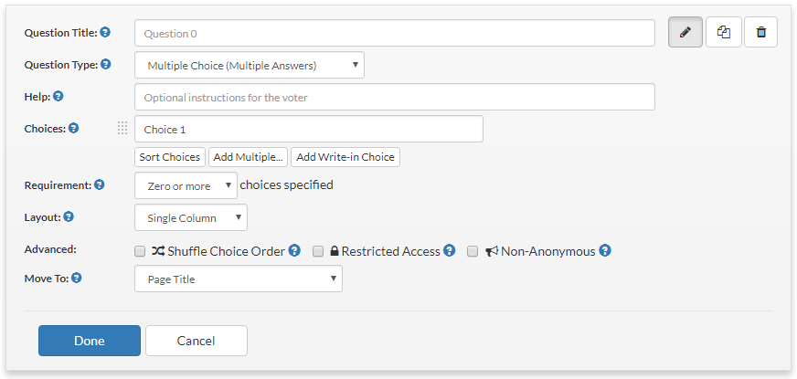797x379 pixels.
Task: Open help tooltip next to Question Title
Action: pos(105,33)
